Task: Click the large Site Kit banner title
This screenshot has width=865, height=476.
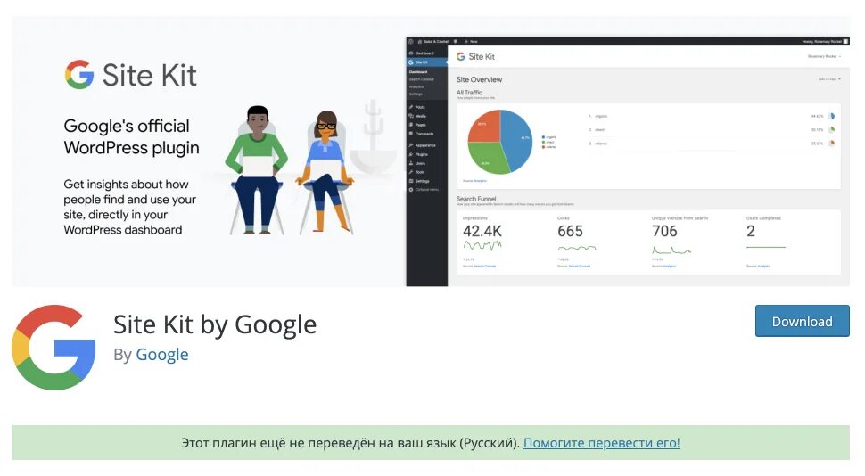Action: (x=150, y=75)
